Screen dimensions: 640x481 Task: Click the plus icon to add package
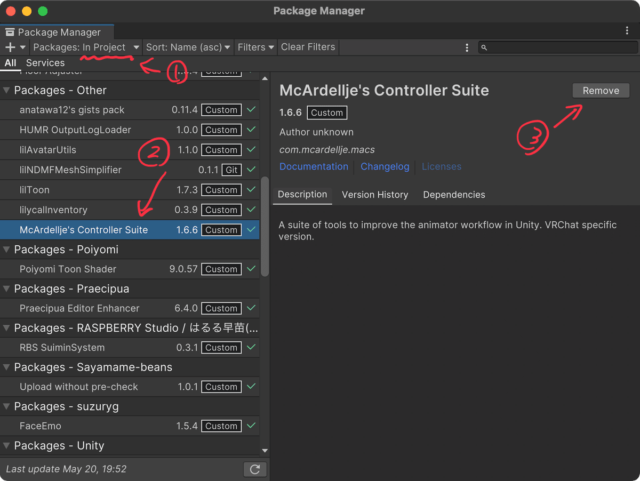coord(10,47)
